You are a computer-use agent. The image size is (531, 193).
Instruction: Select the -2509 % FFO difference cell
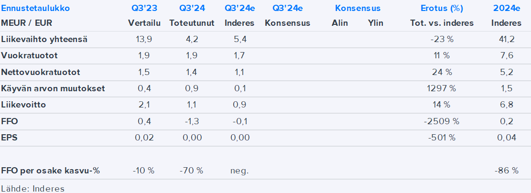(x=442, y=121)
